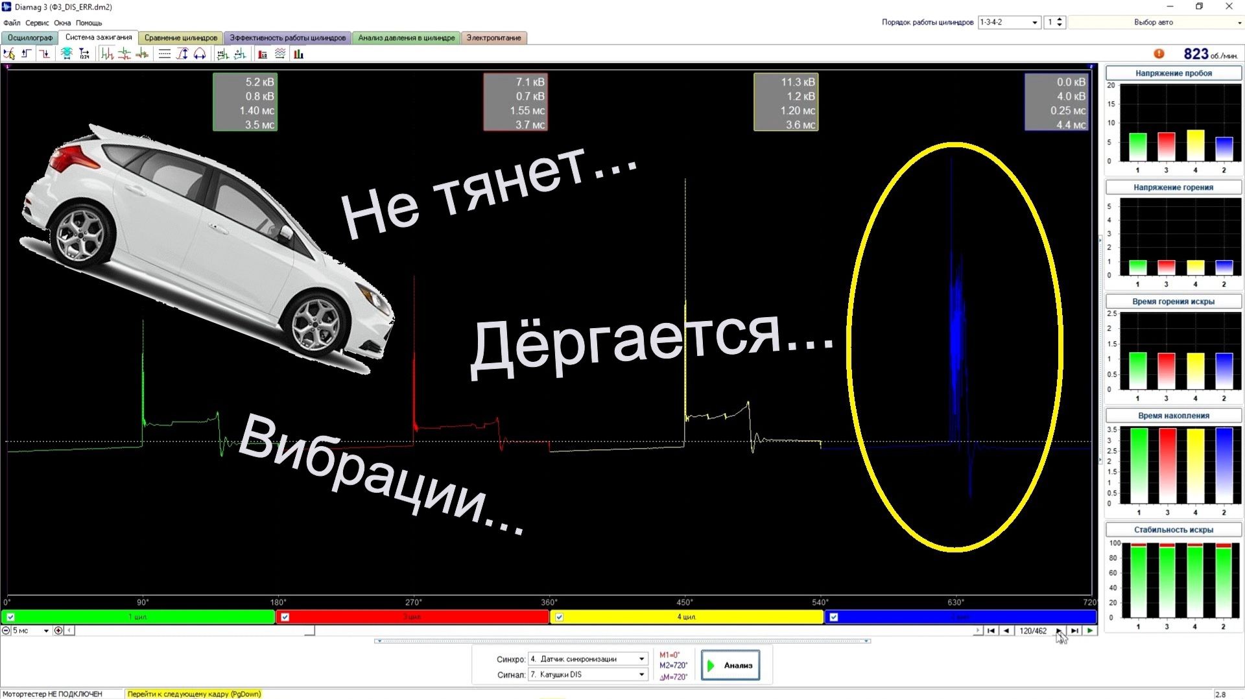Toggle cylinder 4 yellow checkbox
1245x699 pixels.
click(559, 617)
